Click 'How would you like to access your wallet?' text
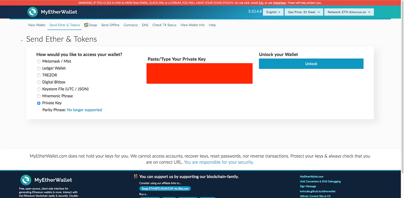 click(x=79, y=54)
